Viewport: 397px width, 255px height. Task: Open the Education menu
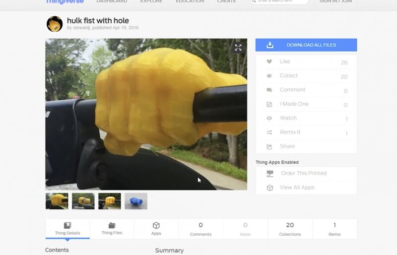coord(190,1)
